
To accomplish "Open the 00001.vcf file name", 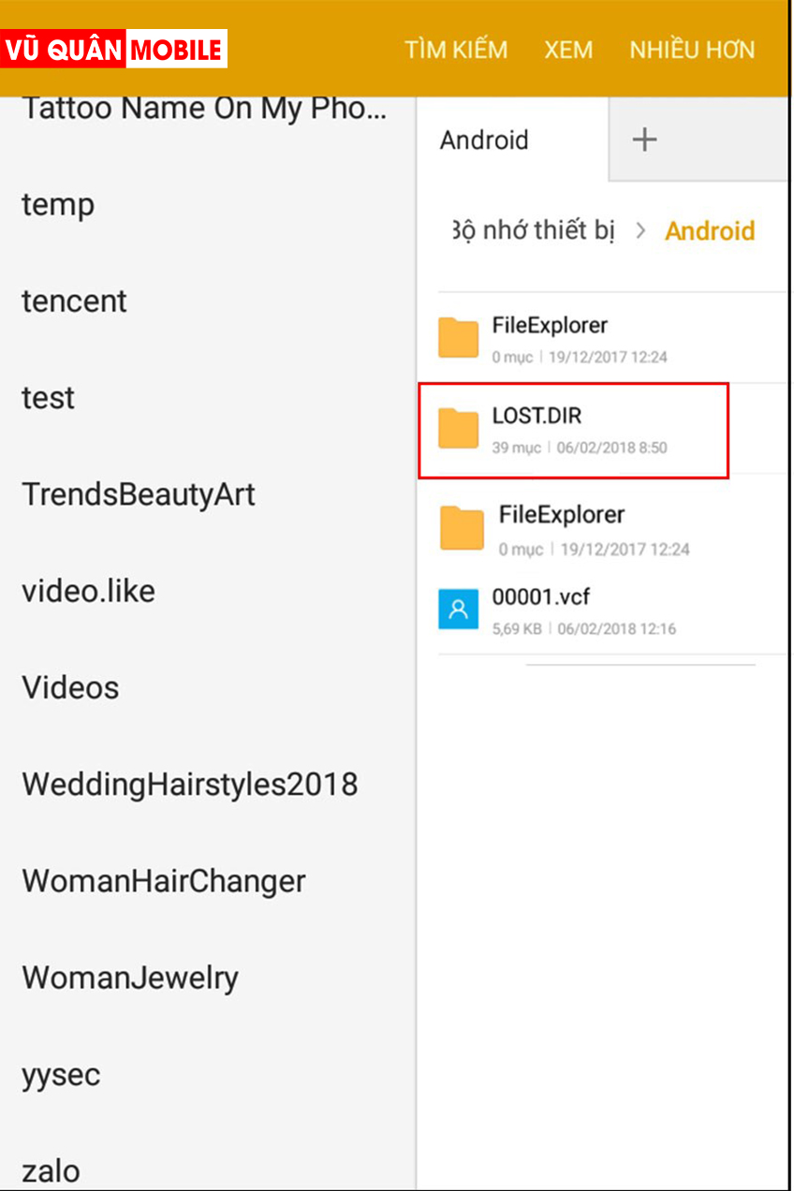I will click(x=541, y=597).
